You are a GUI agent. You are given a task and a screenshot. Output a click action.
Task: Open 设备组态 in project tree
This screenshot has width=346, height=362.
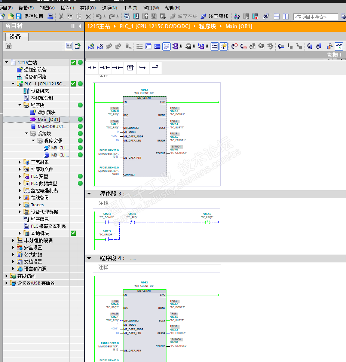(x=40, y=91)
